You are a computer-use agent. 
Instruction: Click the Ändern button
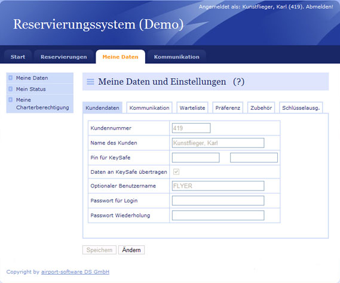[131, 250]
